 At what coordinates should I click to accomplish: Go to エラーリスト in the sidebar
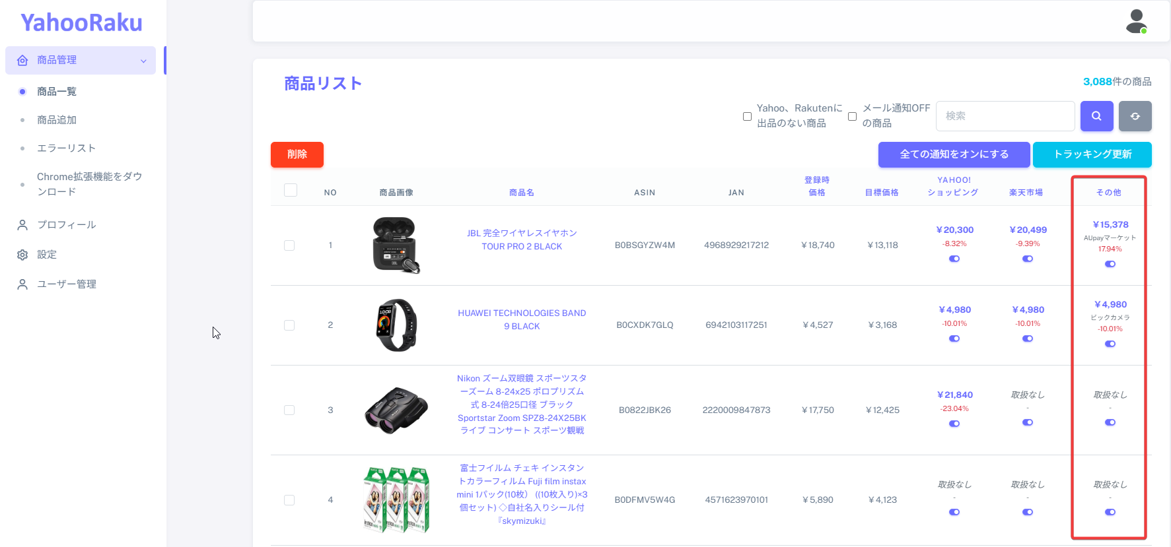pyautogui.click(x=66, y=148)
